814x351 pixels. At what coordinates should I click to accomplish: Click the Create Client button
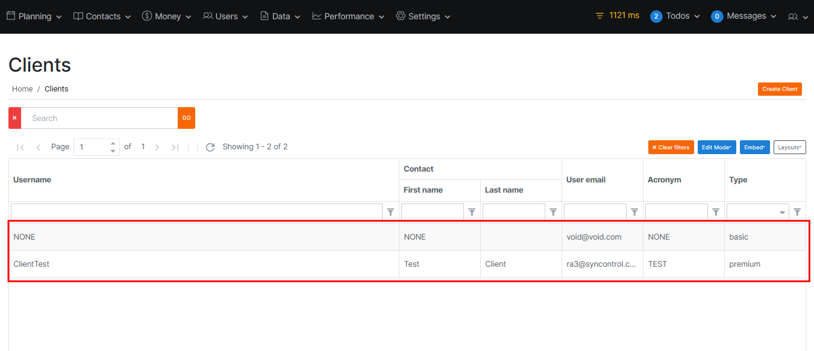[x=780, y=89]
